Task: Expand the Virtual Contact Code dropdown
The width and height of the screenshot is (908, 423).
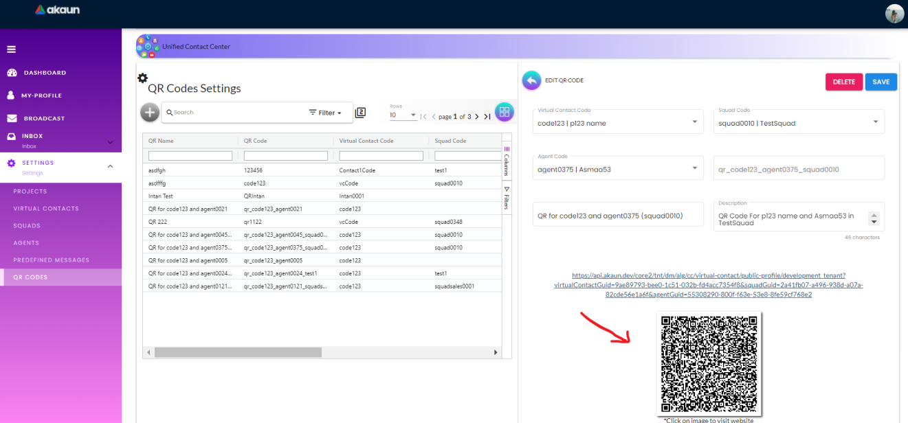Action: click(x=694, y=122)
